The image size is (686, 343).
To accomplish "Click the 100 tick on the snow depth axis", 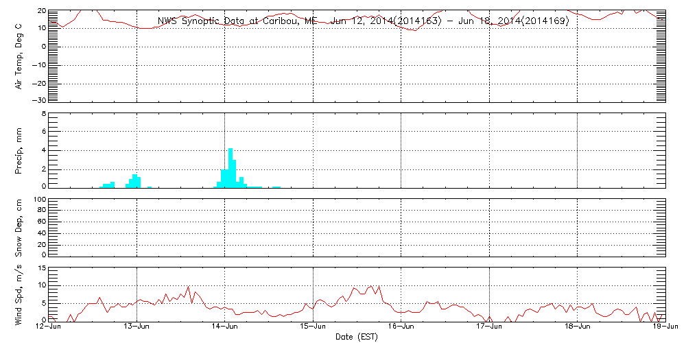I will [x=38, y=200].
